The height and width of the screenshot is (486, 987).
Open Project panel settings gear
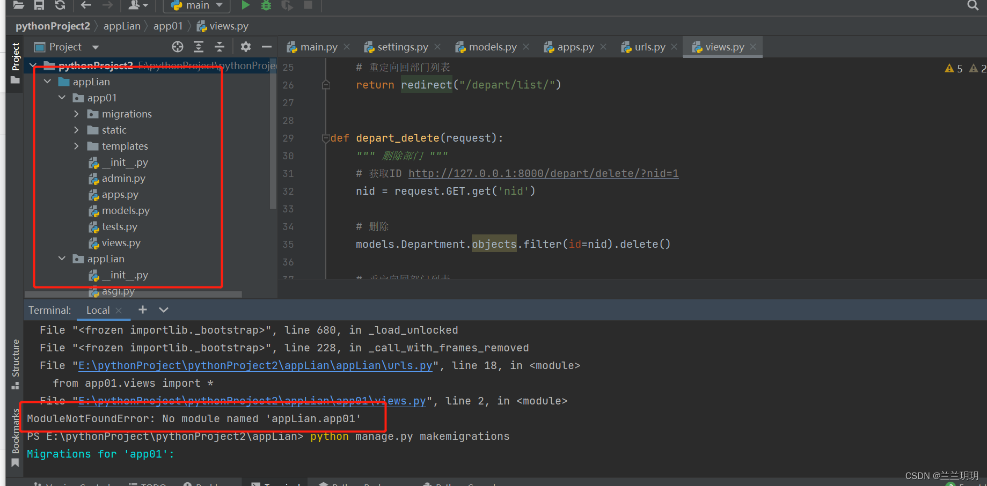click(245, 47)
